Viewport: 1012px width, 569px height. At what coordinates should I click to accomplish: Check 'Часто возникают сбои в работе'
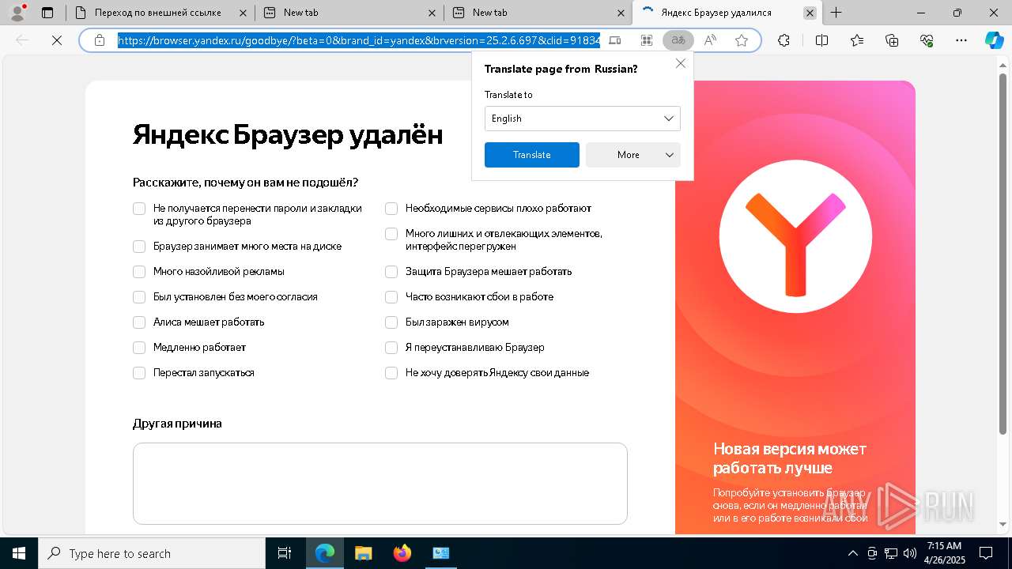pyautogui.click(x=391, y=297)
